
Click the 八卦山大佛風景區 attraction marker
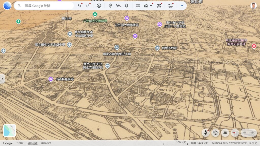pyautogui.click(x=127, y=18)
